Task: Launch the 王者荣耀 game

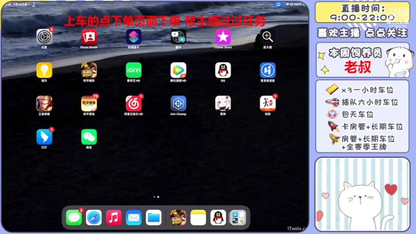Action: (x=44, y=103)
